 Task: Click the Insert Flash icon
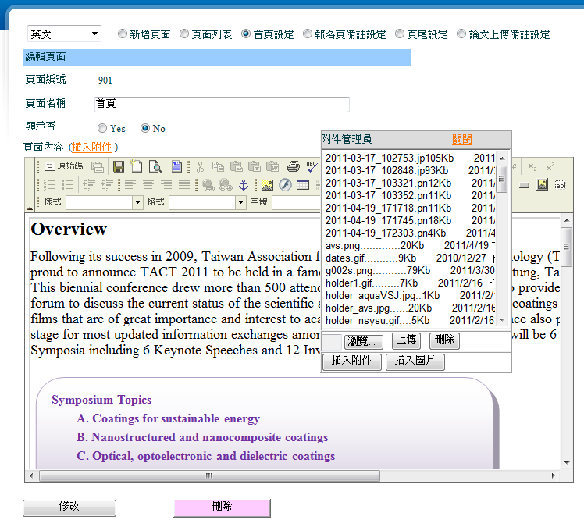285,185
